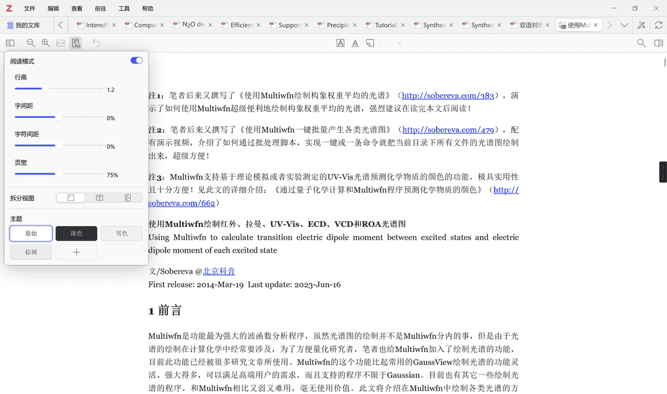Click the zoom in magnifier icon
This screenshot has width=667, height=394.
click(46, 43)
